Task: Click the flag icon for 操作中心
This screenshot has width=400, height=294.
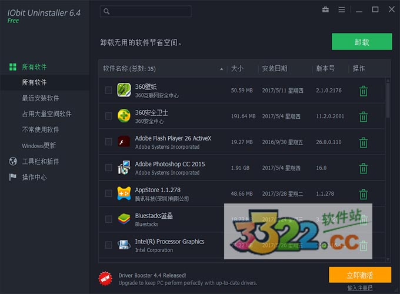Action: 12,177
